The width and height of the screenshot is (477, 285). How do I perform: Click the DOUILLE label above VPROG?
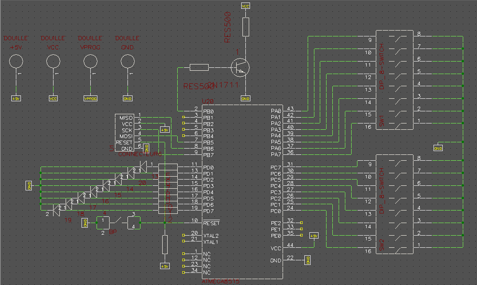coord(90,38)
